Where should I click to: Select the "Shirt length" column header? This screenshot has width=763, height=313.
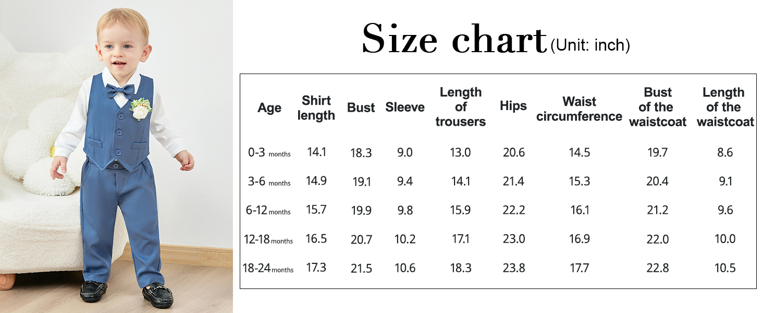point(316,108)
